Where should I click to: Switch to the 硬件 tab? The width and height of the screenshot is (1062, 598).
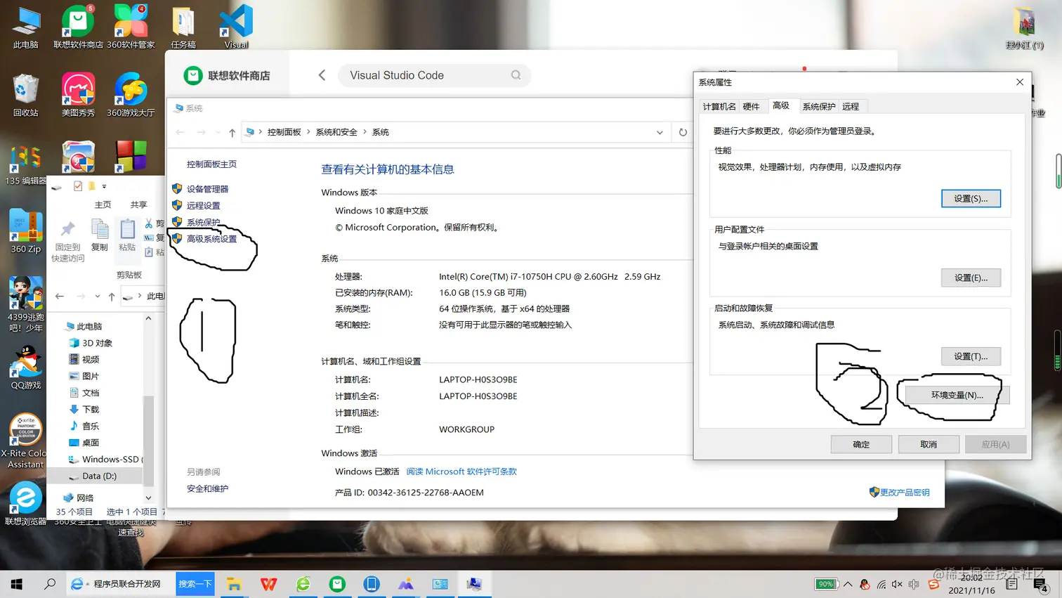[x=751, y=106]
